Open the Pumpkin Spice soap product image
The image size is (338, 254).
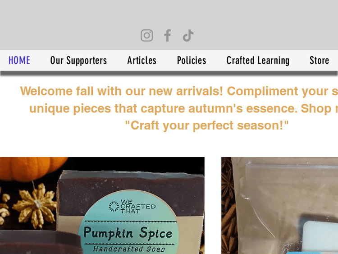coord(102,205)
